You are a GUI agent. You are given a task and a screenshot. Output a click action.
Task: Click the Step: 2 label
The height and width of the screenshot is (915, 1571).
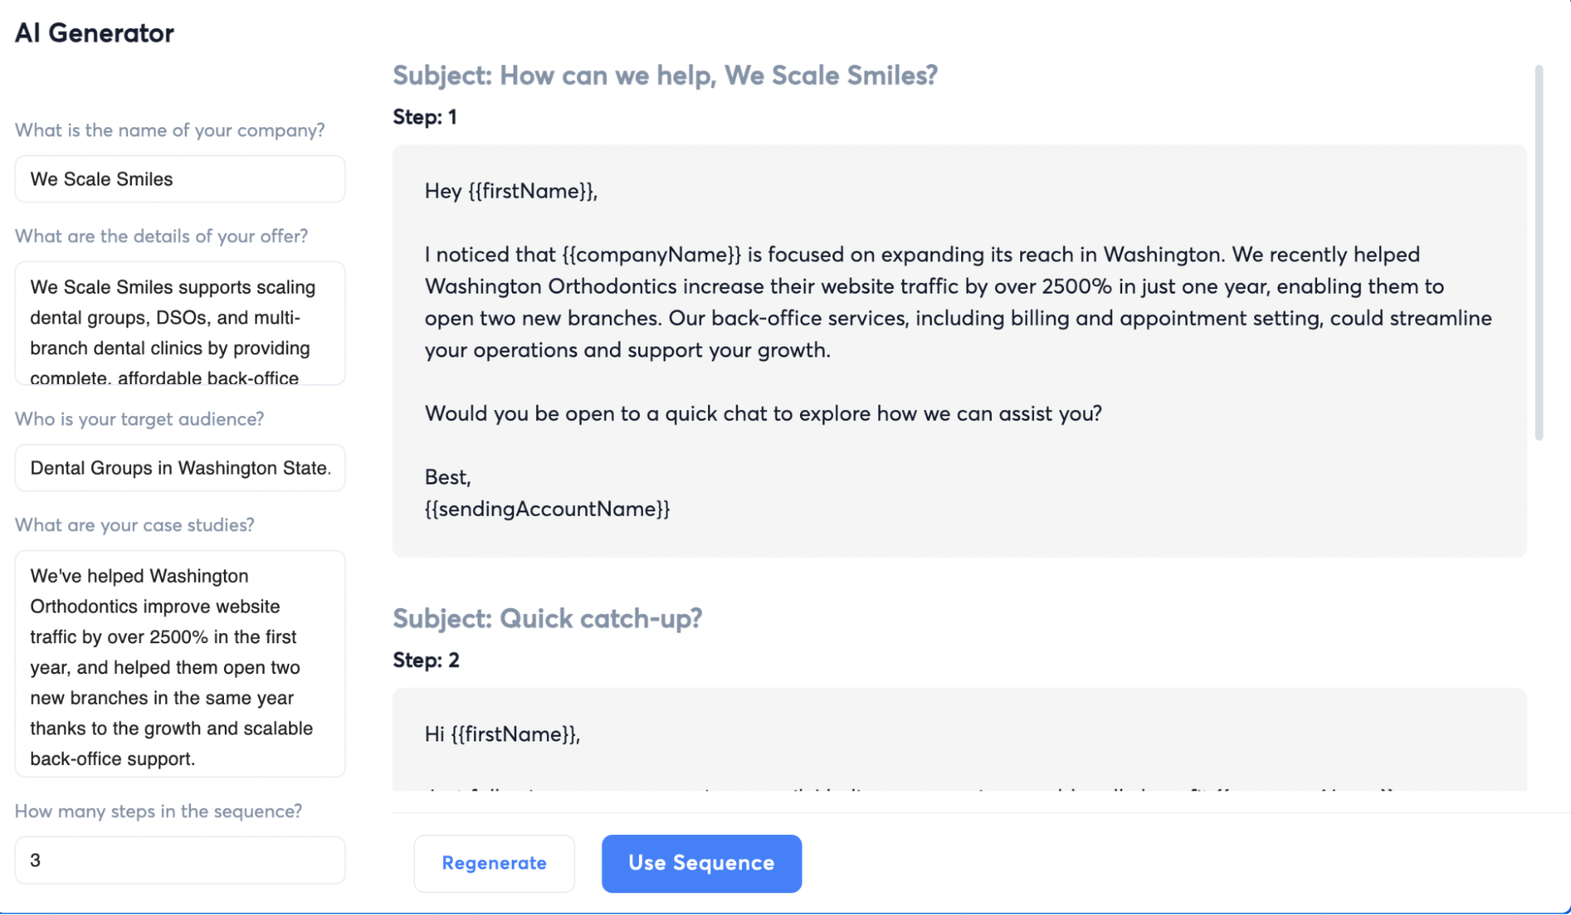pos(424,660)
